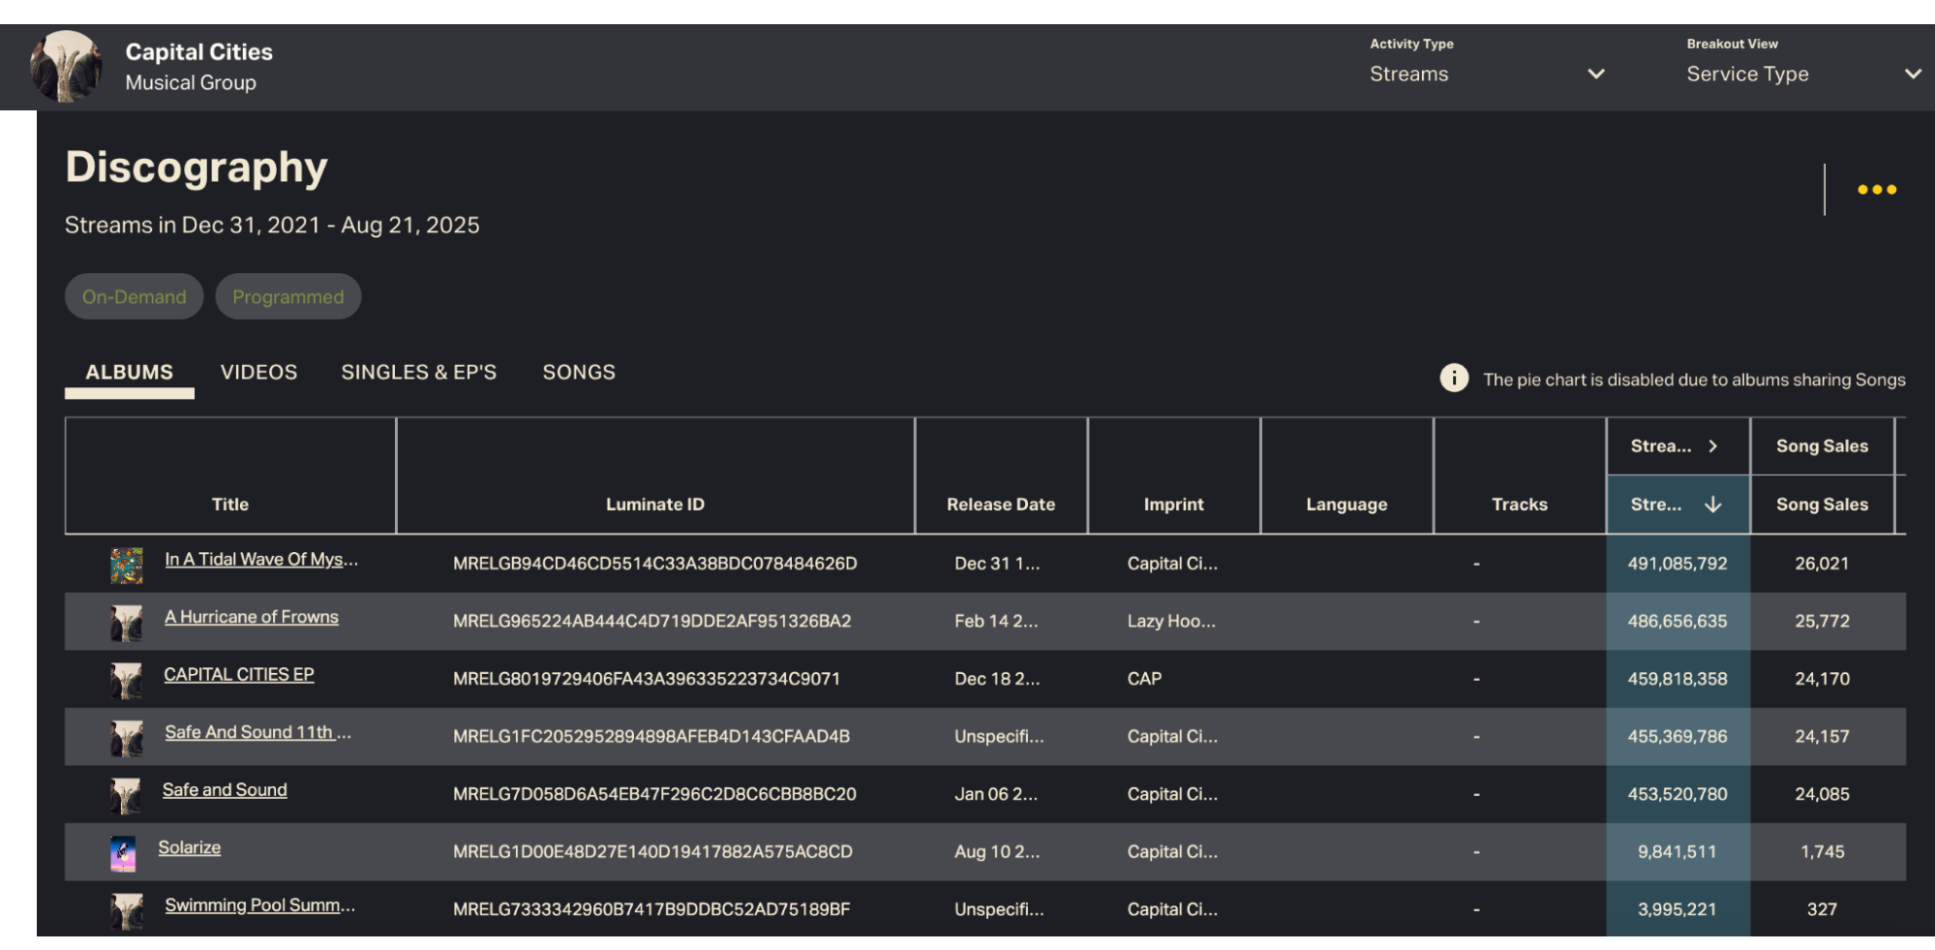Open the Safe and Sound album link
Image resolution: width=1935 pixels, height=950 pixels.
[x=225, y=790]
